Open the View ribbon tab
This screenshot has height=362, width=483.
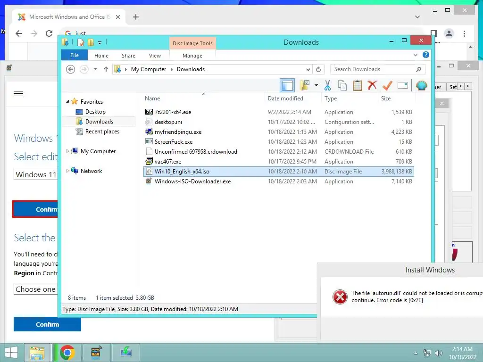(155, 56)
